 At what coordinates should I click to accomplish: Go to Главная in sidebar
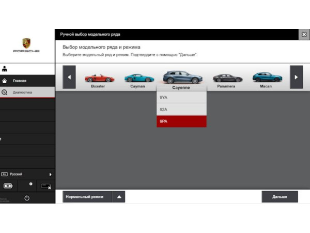point(20,81)
